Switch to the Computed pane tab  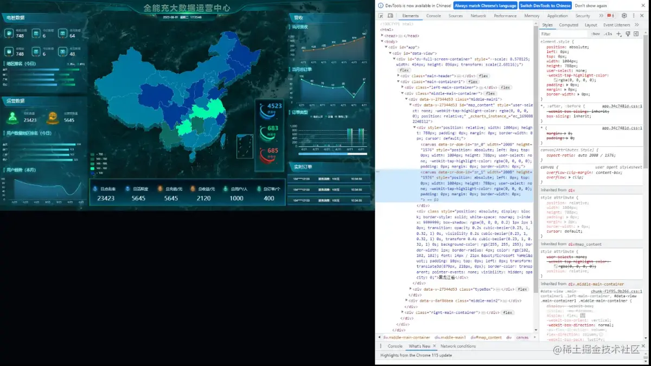pyautogui.click(x=569, y=24)
